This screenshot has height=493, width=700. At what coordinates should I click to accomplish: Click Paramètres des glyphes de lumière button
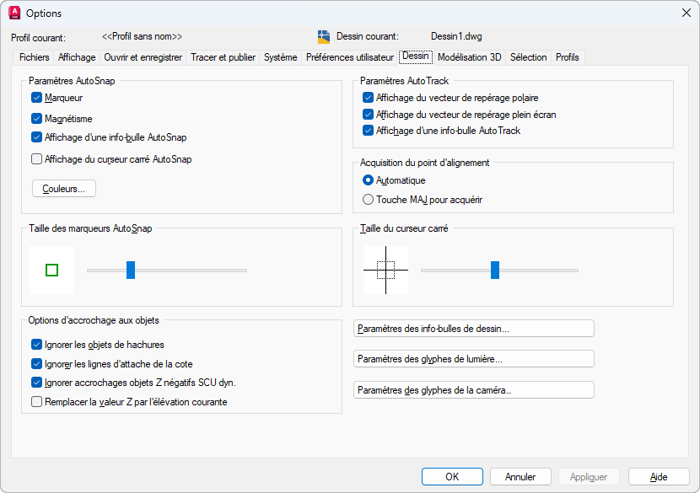click(473, 359)
